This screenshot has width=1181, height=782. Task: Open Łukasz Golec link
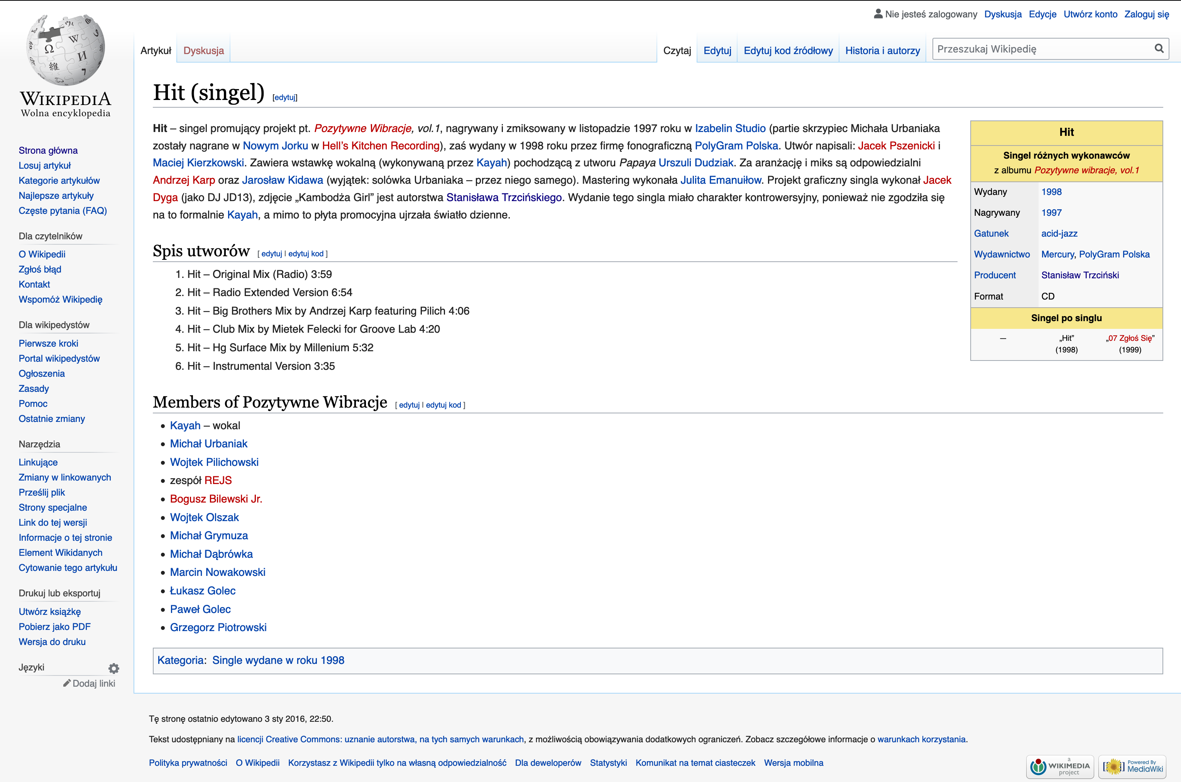pyautogui.click(x=202, y=591)
